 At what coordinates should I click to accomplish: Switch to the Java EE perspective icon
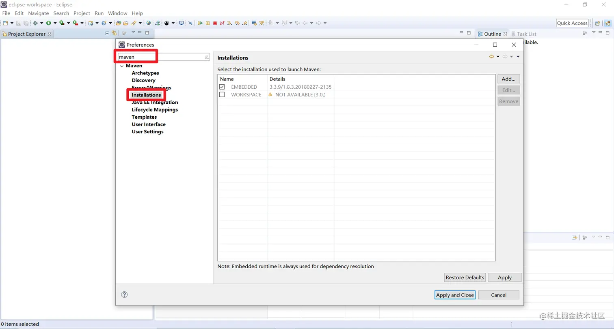point(607,23)
